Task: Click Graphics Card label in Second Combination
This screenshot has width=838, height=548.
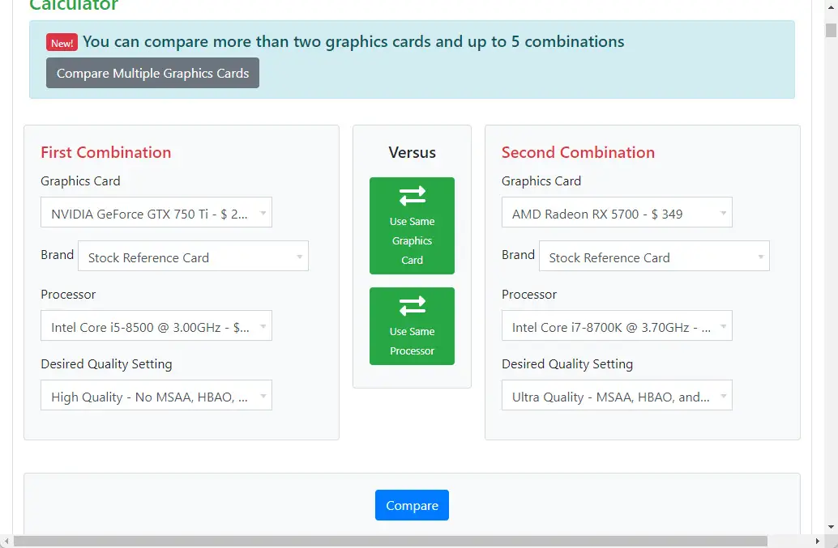Action: [x=541, y=181]
